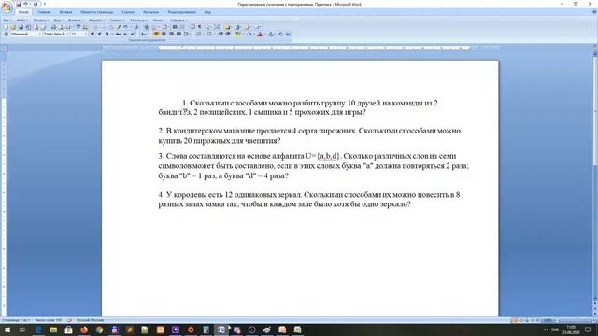The height and width of the screenshot is (336, 598).
Task: Open the Справка menu
Action: tap(178, 20)
